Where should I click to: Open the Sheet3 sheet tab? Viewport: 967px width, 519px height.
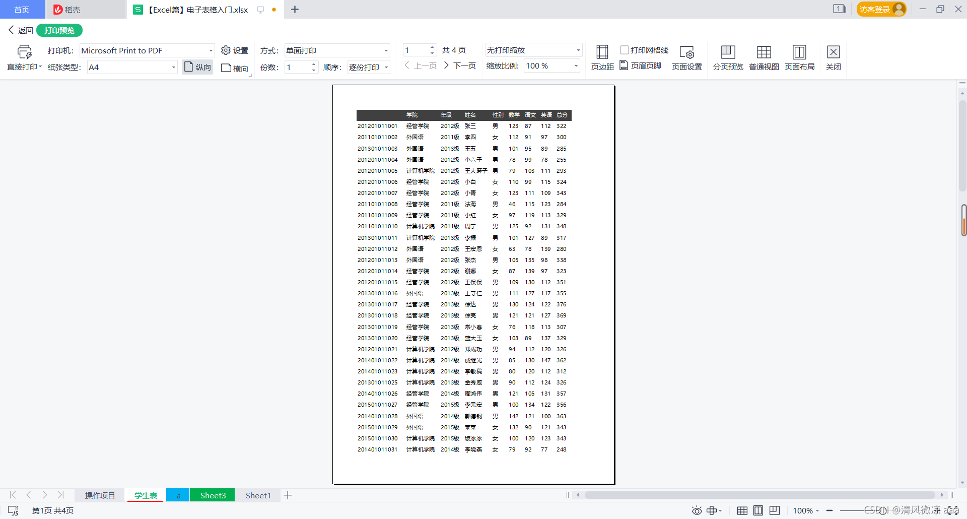pos(213,495)
